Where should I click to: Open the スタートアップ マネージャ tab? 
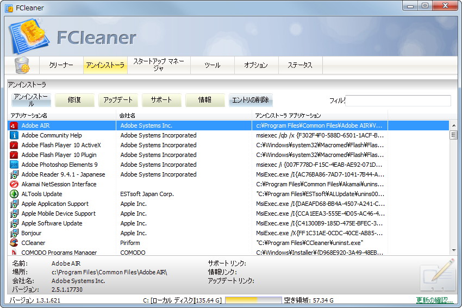coord(159,65)
